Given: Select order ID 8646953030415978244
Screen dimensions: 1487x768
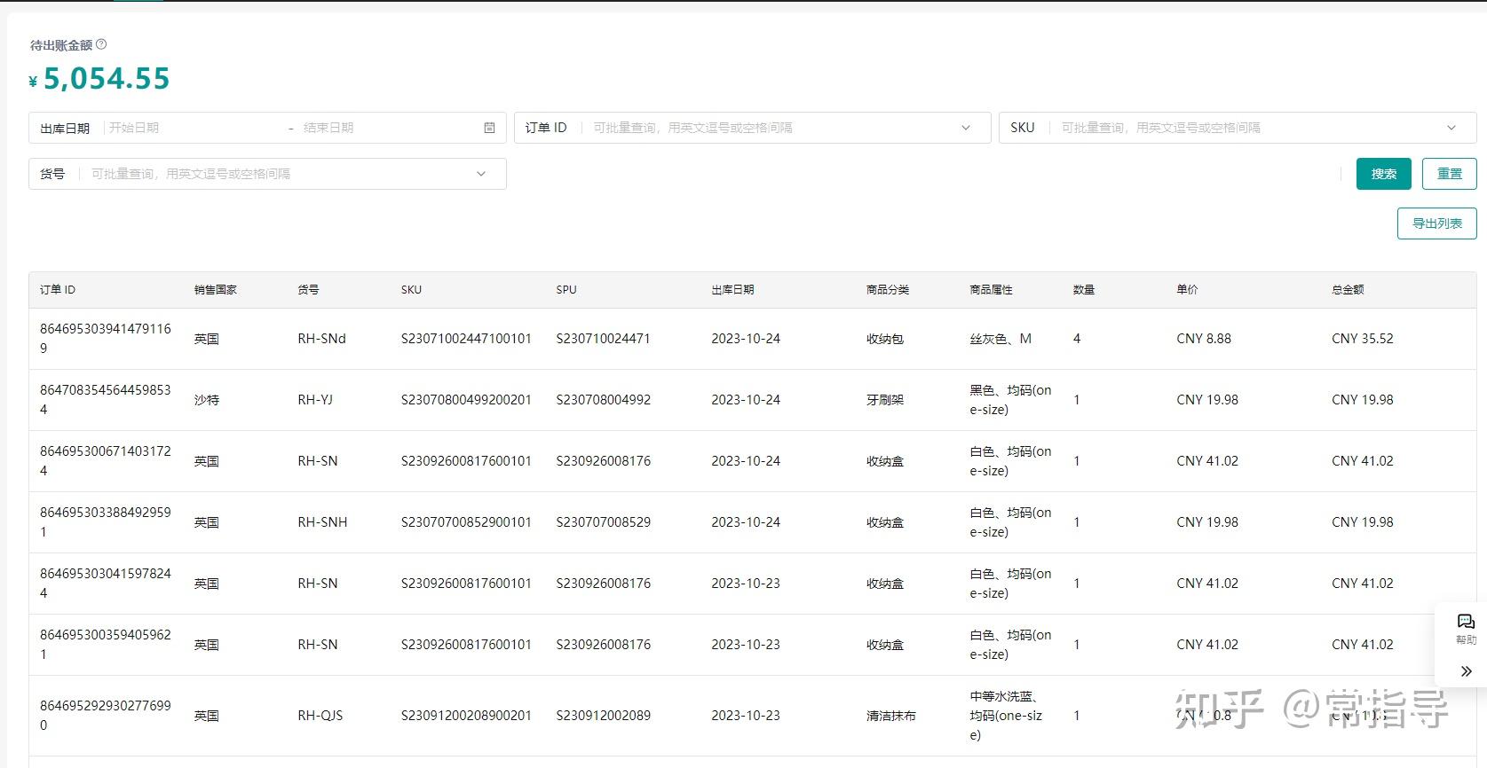Looking at the screenshot, I should click(106, 583).
